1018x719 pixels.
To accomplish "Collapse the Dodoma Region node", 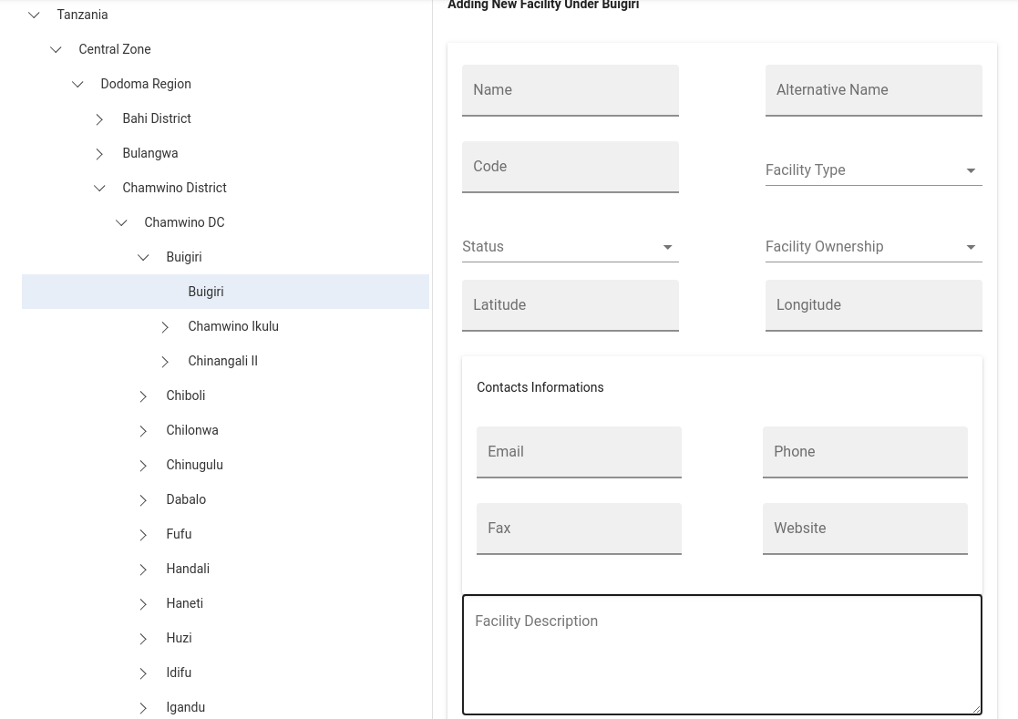I will pyautogui.click(x=77, y=85).
